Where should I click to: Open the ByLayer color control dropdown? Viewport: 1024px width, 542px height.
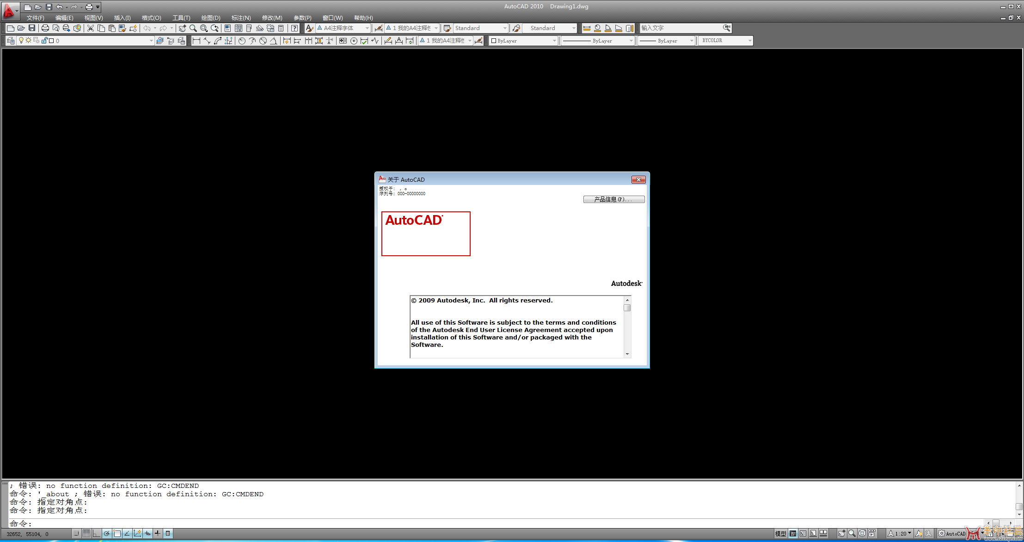coord(524,41)
